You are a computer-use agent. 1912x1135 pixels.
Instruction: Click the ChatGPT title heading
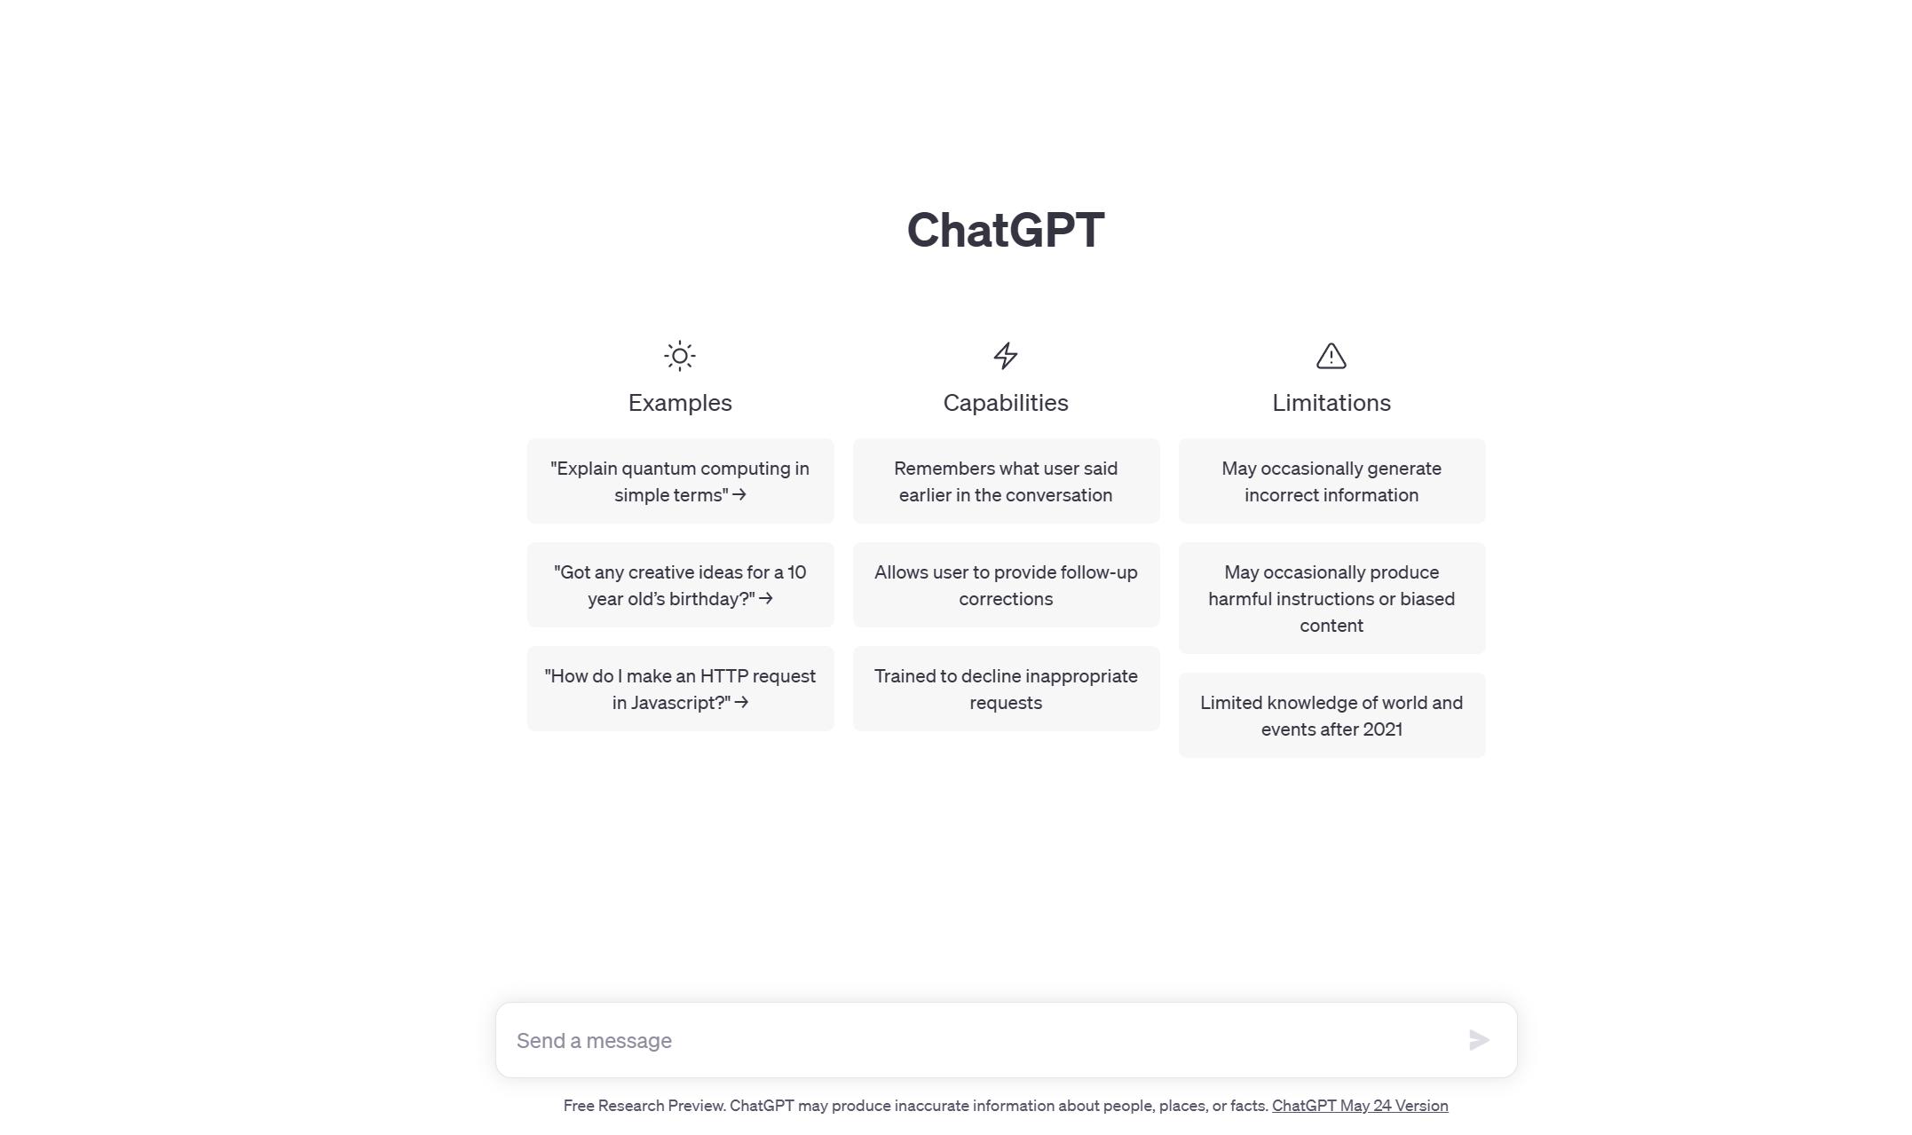point(1006,227)
